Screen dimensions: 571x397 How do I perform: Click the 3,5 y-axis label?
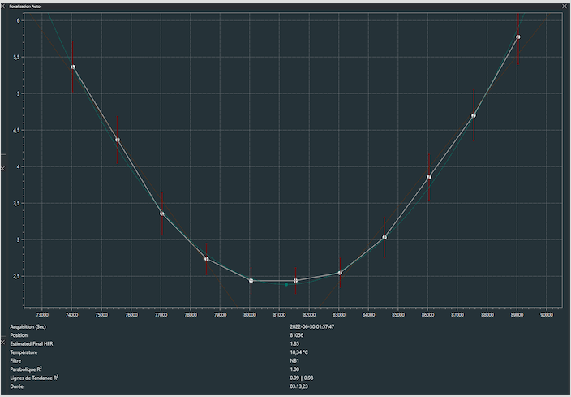(16, 204)
